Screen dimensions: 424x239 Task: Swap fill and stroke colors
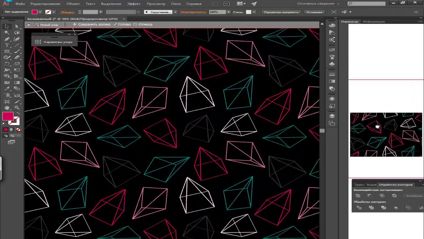click(x=18, y=114)
